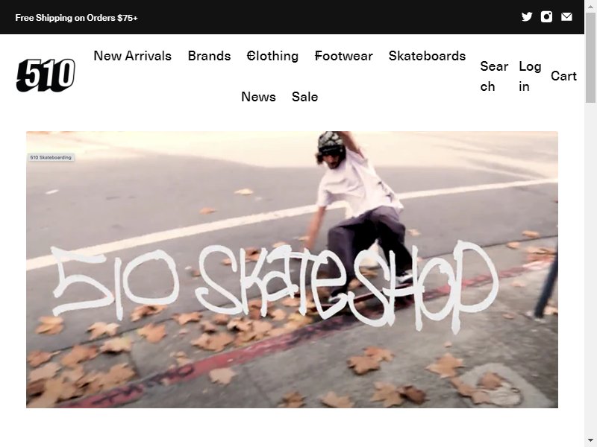Click the email envelope icon
Image resolution: width=597 pixels, height=447 pixels.
[x=566, y=16]
